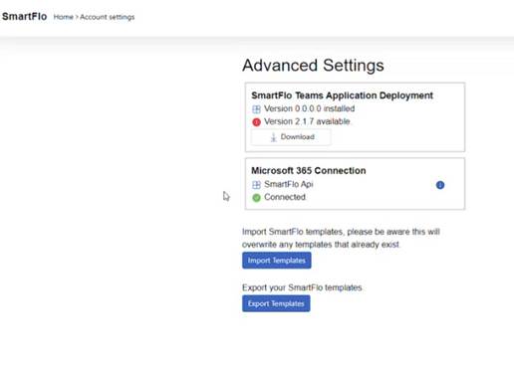Click the download arrow icon

(x=273, y=137)
